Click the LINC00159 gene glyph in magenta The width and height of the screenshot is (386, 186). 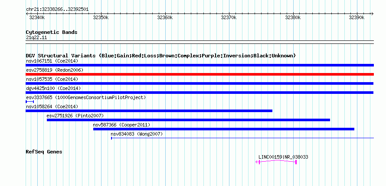(276, 162)
